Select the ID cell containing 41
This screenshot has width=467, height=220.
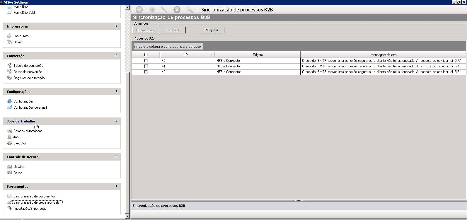(x=187, y=66)
